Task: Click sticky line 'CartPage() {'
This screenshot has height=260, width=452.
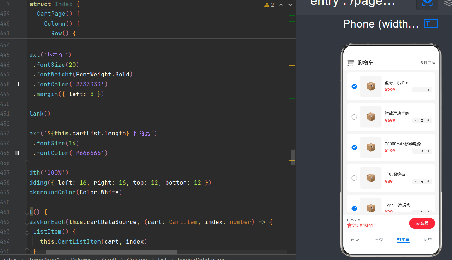Action: tap(58, 14)
